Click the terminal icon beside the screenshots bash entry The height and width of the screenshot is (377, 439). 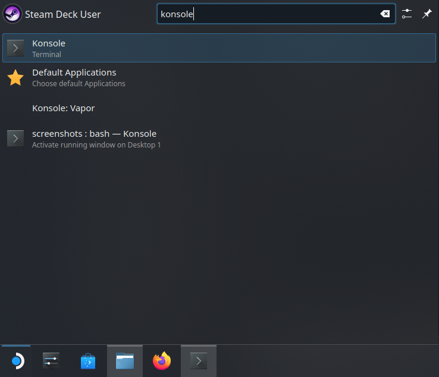click(15, 139)
